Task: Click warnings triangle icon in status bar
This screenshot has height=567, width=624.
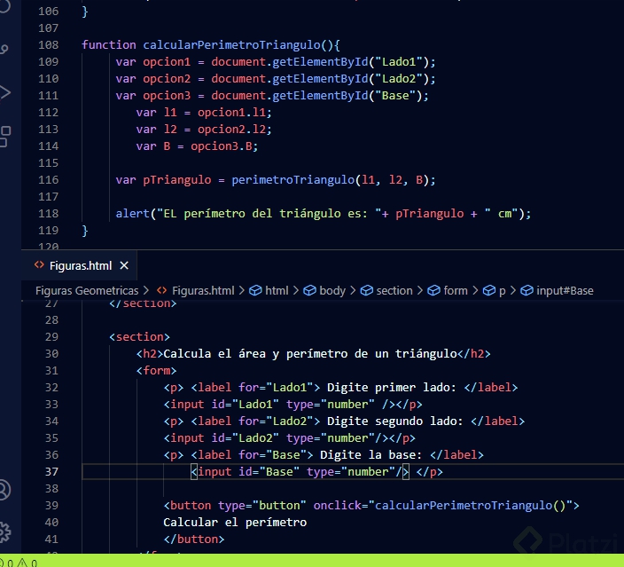Action: 22,563
